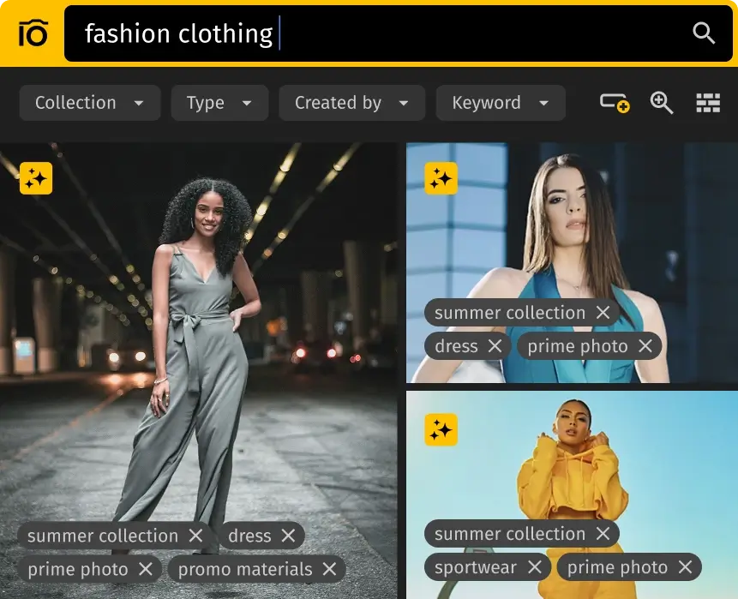Open the green jumpsuit photo thumbnail
The image size is (738, 599).
click(x=199, y=343)
